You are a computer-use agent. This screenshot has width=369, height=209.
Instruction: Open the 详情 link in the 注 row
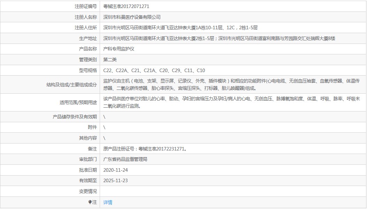tap(108, 202)
